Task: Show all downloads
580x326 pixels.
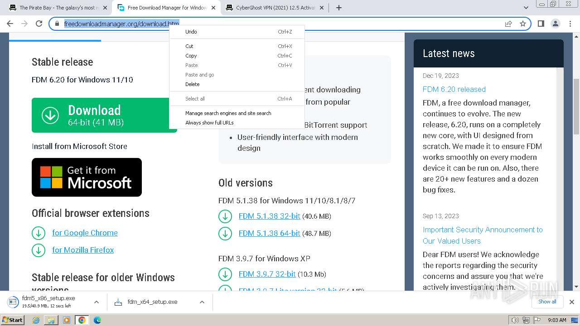Action: click(547, 302)
